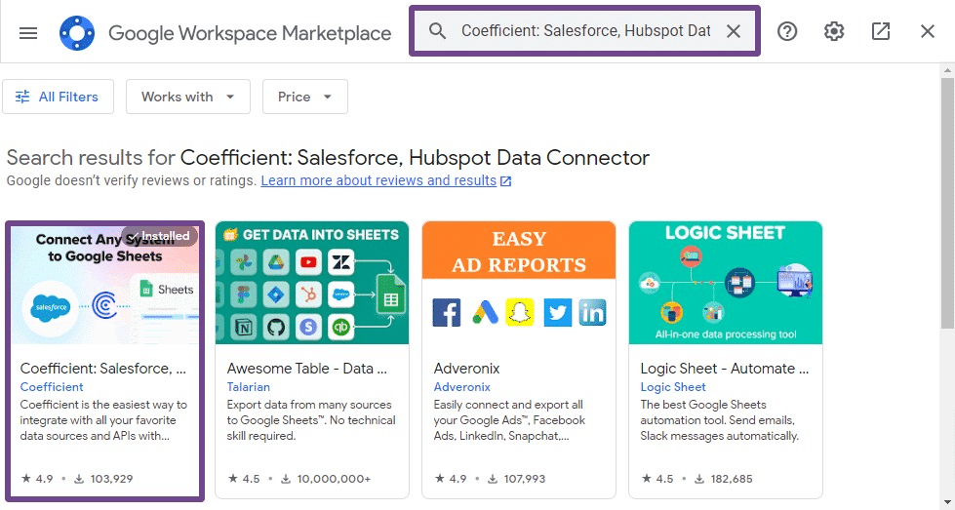The height and width of the screenshot is (510, 955).
Task: Open the hamburger main menu
Action: (28, 33)
